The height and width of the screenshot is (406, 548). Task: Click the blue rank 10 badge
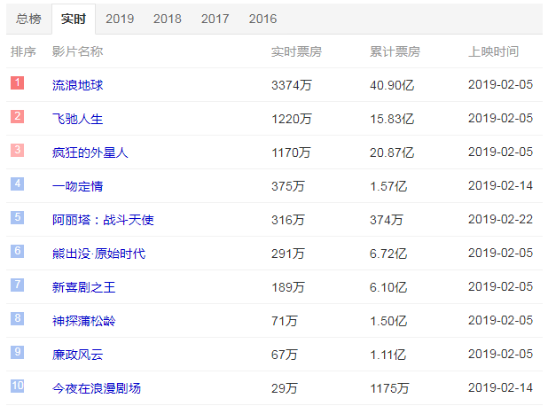17,386
